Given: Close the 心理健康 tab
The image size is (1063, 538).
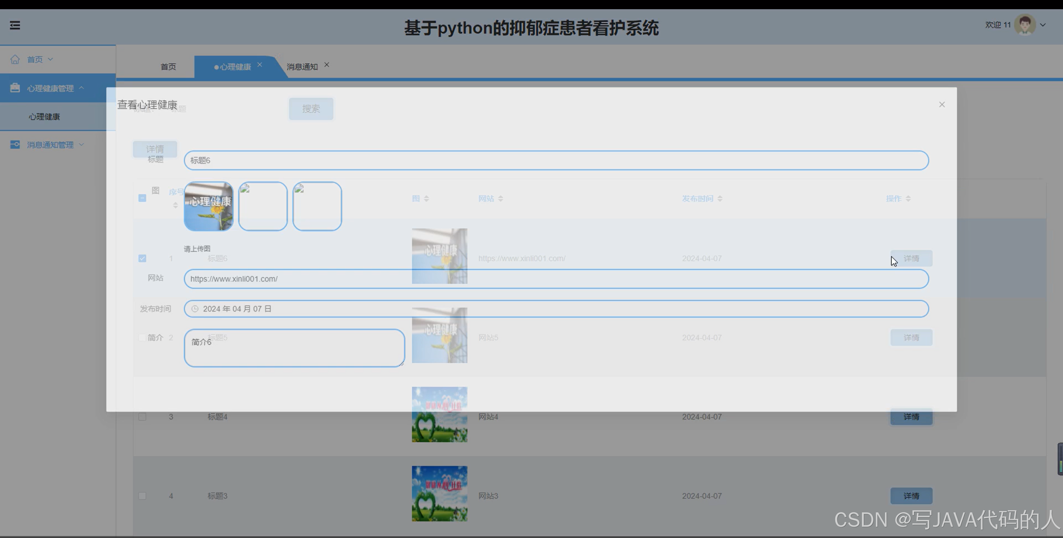Looking at the screenshot, I should 260,65.
